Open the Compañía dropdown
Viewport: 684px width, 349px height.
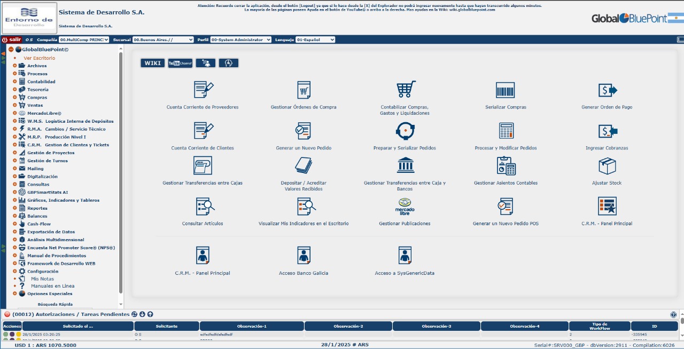coord(84,39)
